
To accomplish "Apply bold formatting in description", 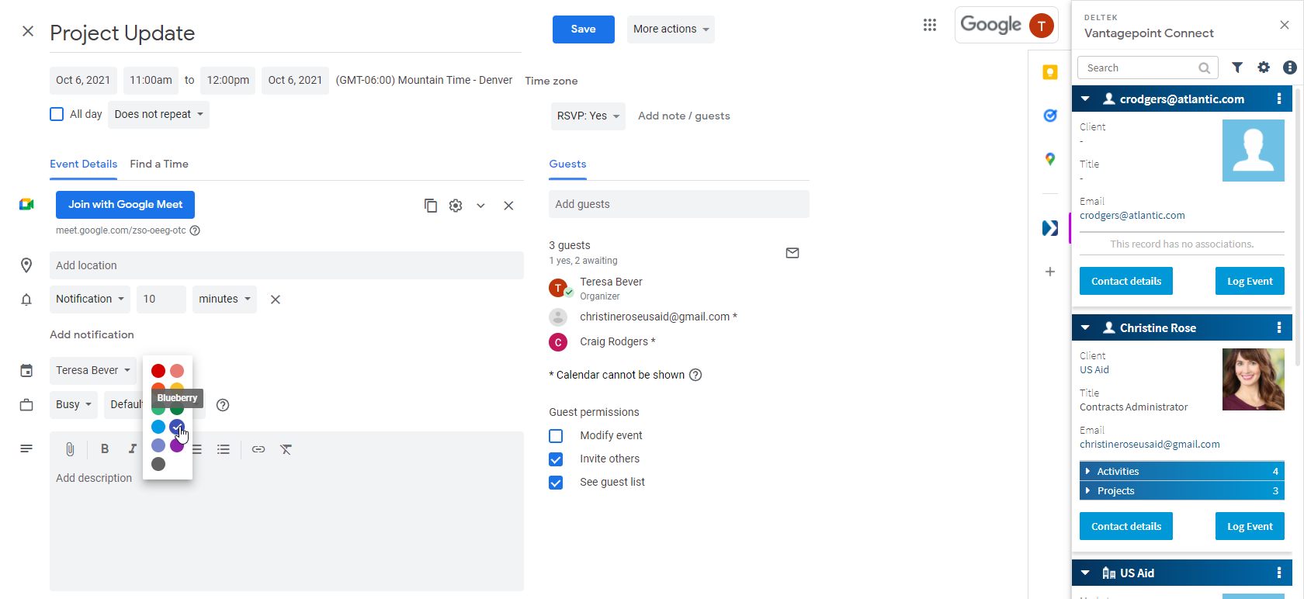I will tap(104, 449).
